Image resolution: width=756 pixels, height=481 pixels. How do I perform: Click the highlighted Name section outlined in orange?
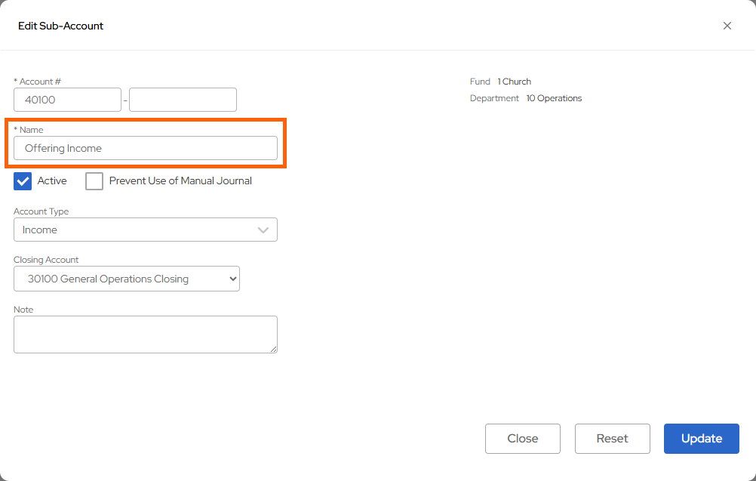click(x=145, y=142)
